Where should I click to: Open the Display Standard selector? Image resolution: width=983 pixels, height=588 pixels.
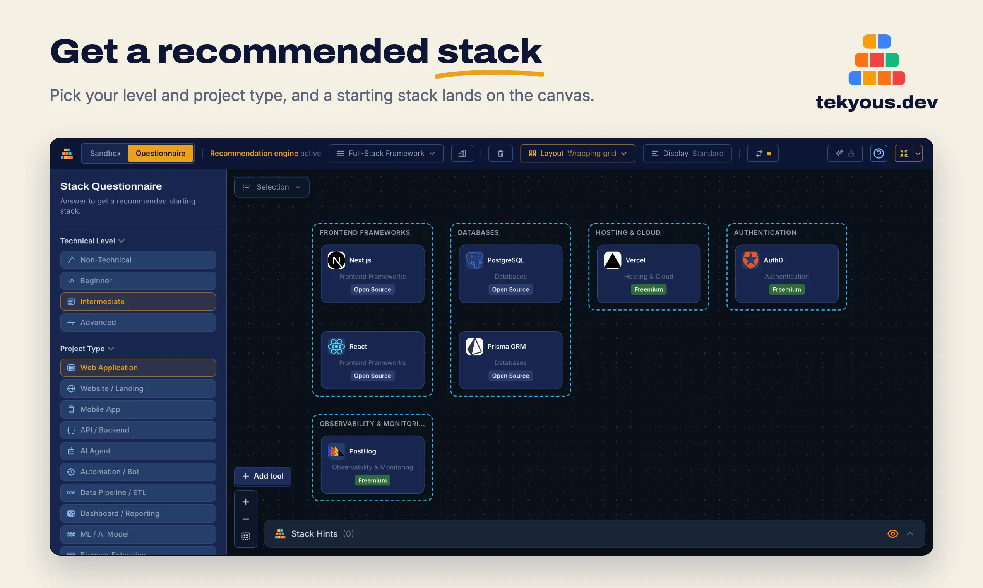coord(687,154)
